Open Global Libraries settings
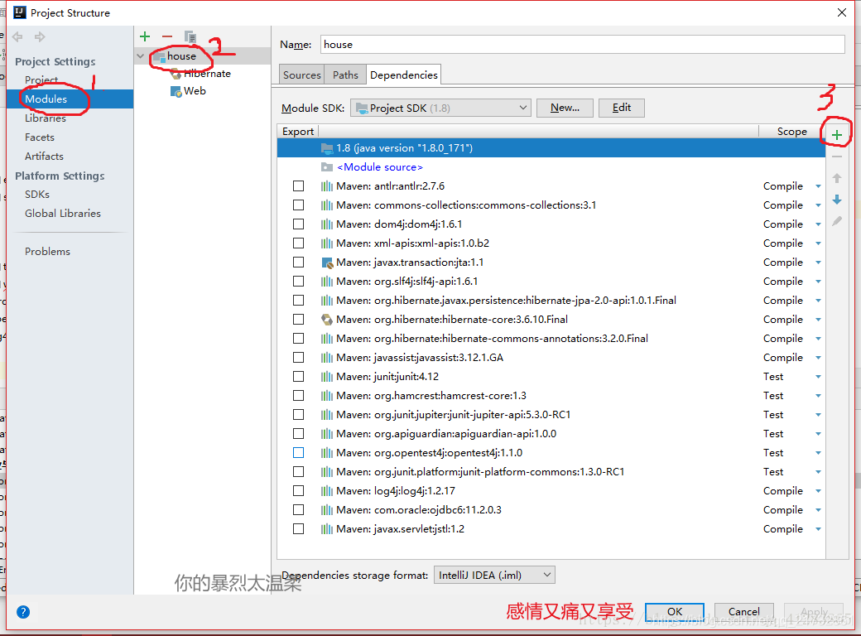 coord(63,213)
